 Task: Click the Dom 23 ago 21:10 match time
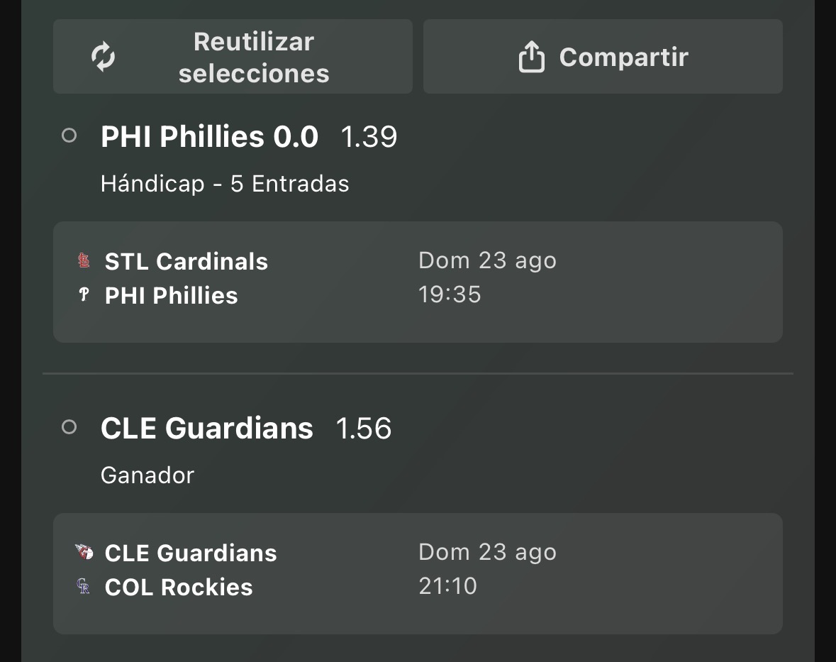click(487, 569)
